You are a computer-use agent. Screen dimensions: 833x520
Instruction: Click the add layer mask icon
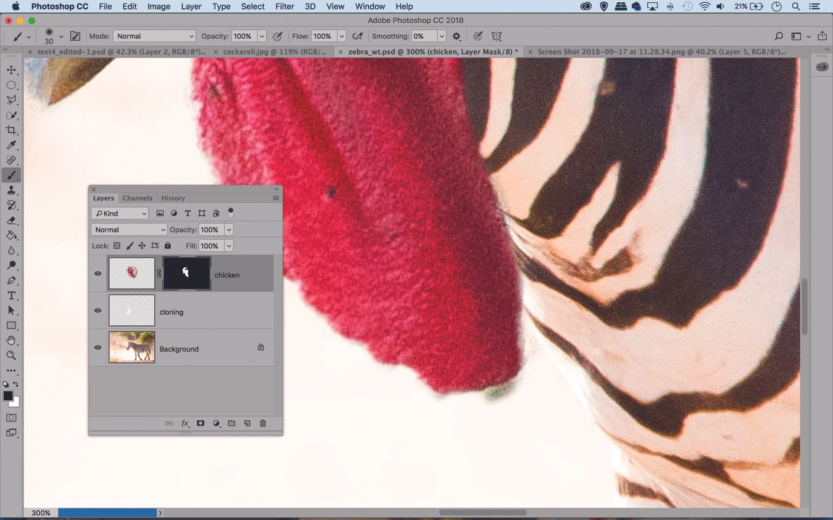[200, 423]
